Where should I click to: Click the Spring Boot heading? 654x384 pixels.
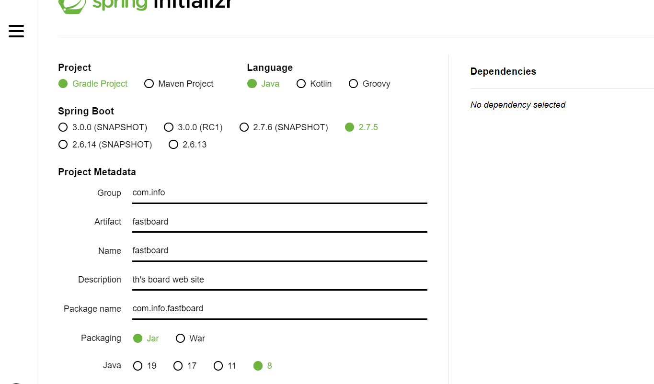86,111
